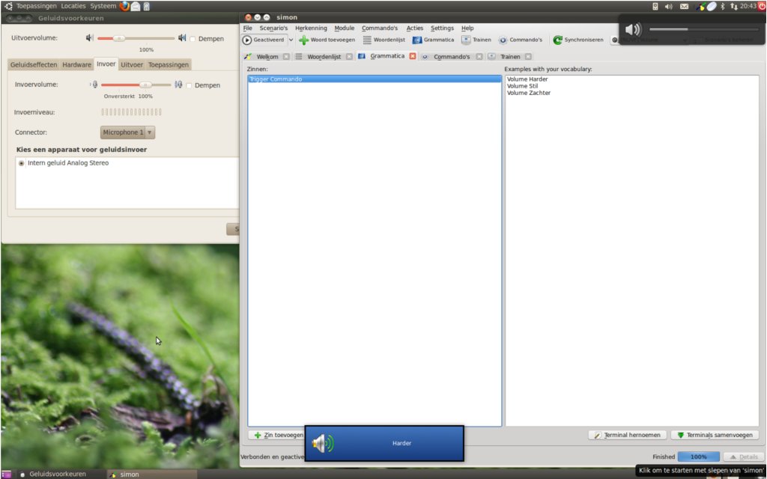Close the Grammatica tab with red X
The width and height of the screenshot is (767, 479).
(x=413, y=56)
